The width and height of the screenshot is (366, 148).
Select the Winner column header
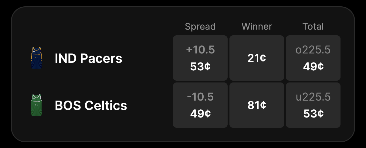(257, 27)
